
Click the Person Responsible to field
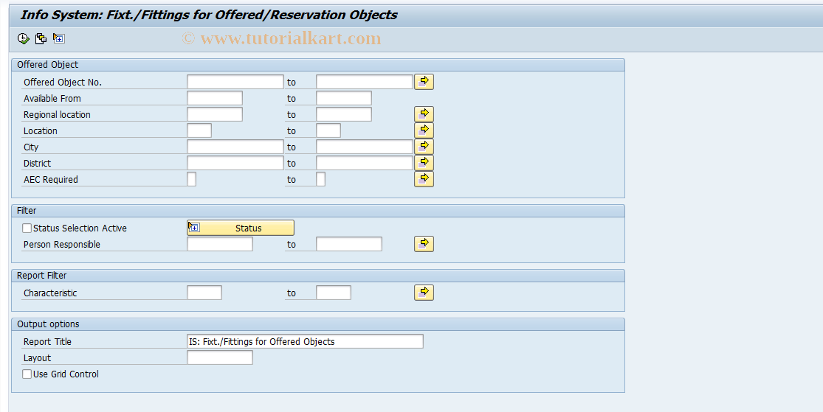[349, 244]
